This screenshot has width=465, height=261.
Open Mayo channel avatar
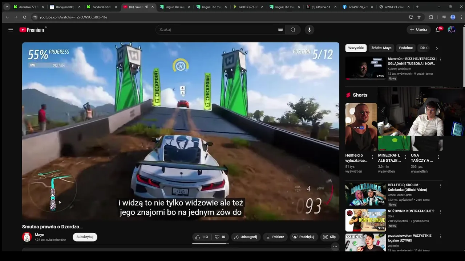click(27, 237)
